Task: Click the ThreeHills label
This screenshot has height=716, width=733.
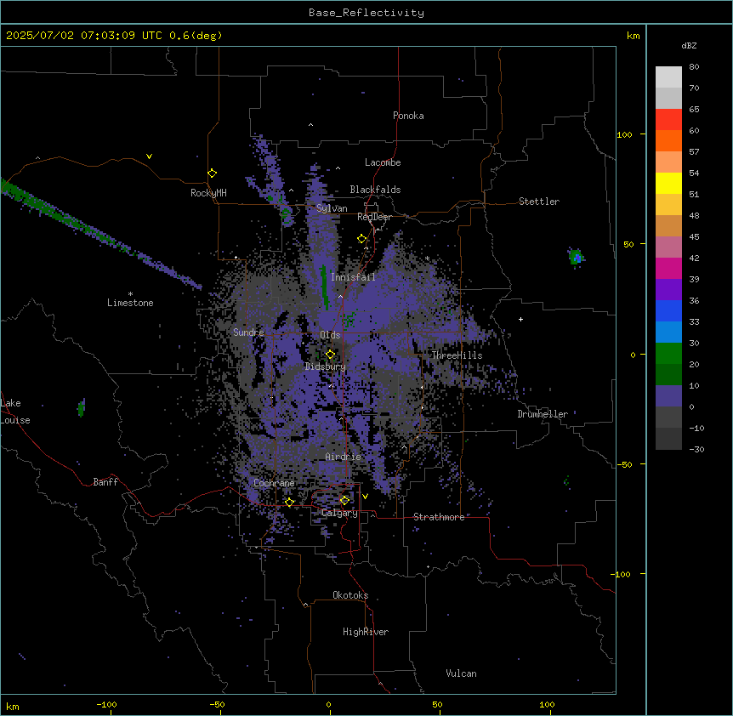Action: click(457, 355)
